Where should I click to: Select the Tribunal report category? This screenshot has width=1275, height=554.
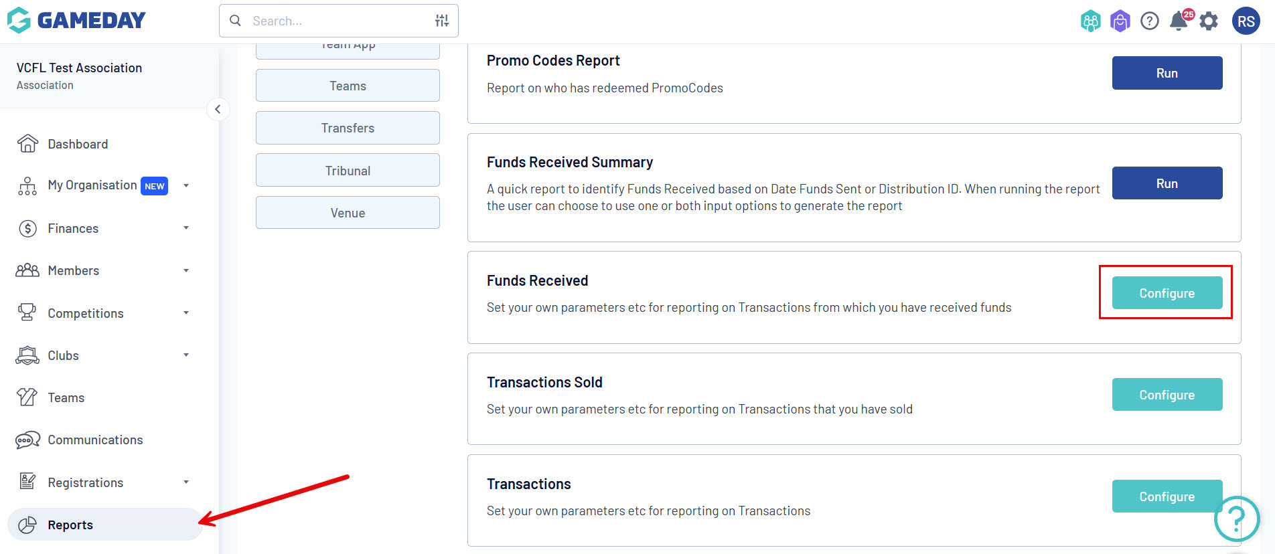pos(348,171)
